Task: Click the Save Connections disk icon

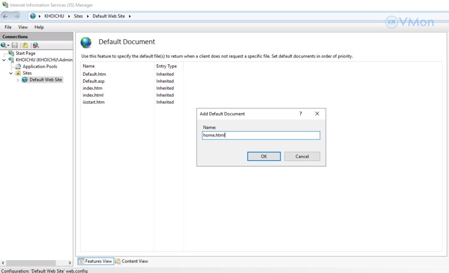Action: coord(15,45)
